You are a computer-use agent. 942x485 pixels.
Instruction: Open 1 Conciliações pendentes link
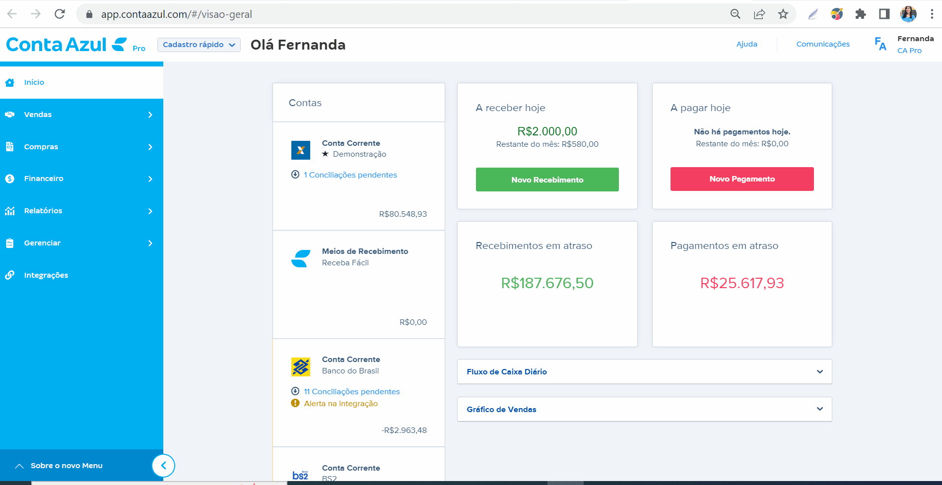point(350,175)
